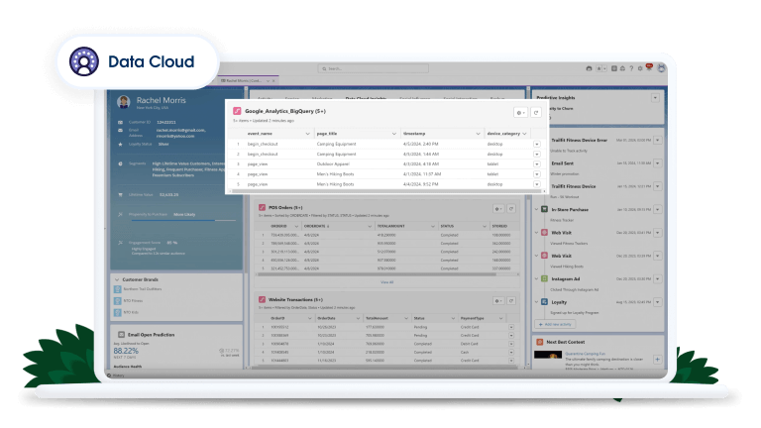Click the Website Transactions list icon
Viewport: 761px width, 428px height.
click(262, 298)
